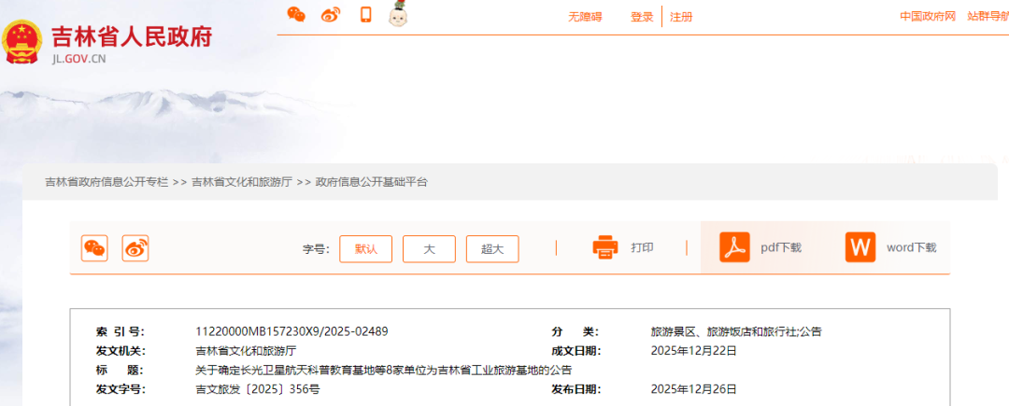Viewport: 1009px width, 406px height.
Task: Open 无障碍 accessibility mode
Action: pos(585,18)
